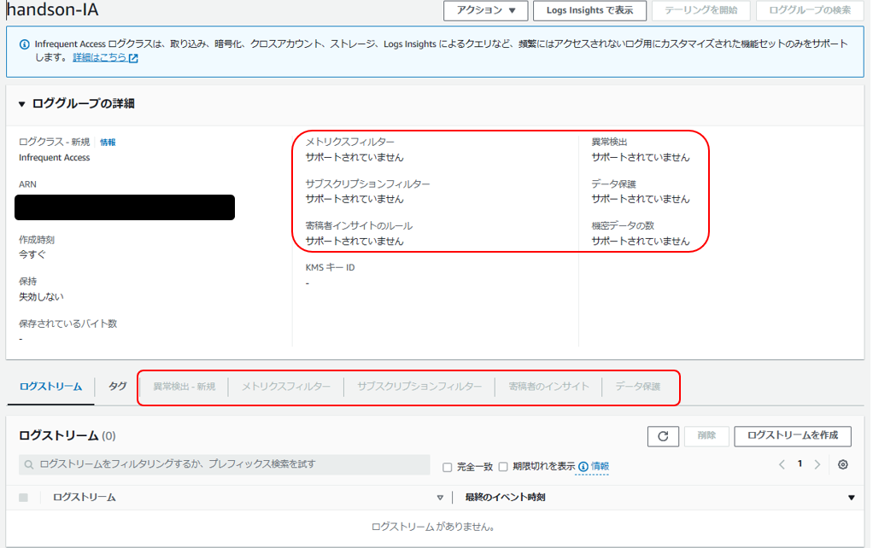Select the 異常検出 - 新規 tab
This screenshot has height=548, width=873.
click(x=185, y=387)
